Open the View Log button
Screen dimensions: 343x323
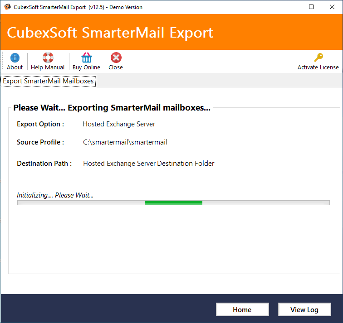tap(304, 309)
